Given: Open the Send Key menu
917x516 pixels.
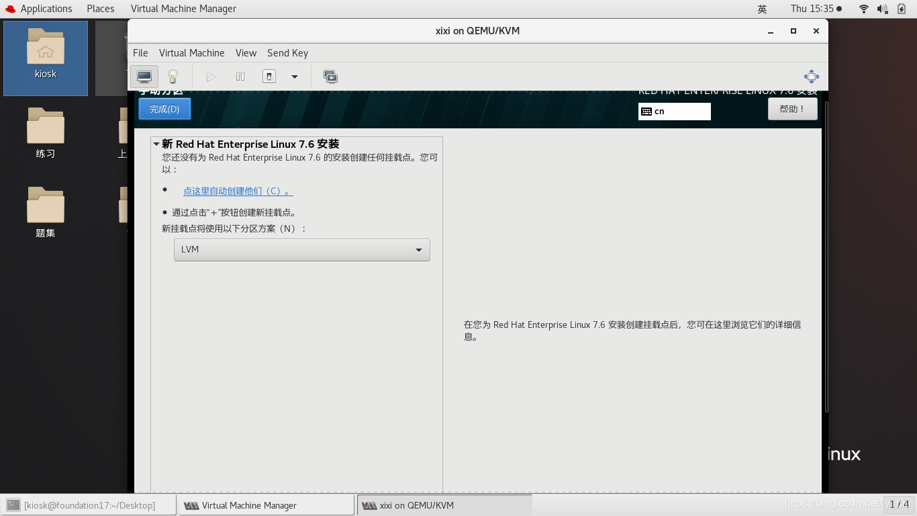Looking at the screenshot, I should pos(287,52).
